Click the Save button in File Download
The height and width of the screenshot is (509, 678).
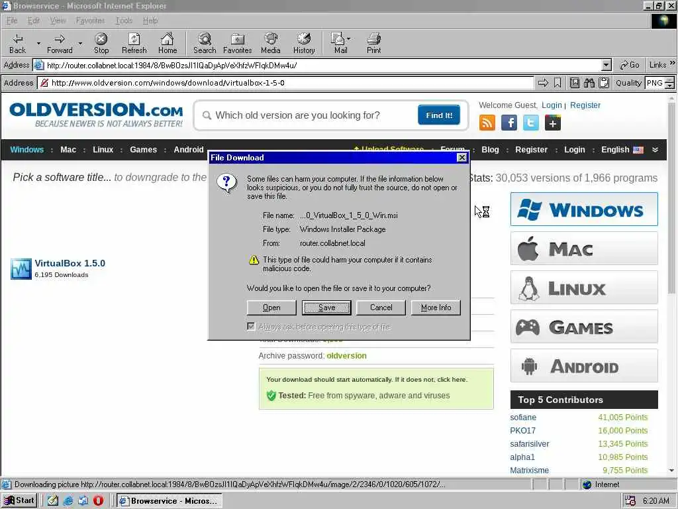click(x=326, y=308)
